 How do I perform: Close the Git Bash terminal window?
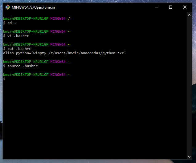point(185,7)
